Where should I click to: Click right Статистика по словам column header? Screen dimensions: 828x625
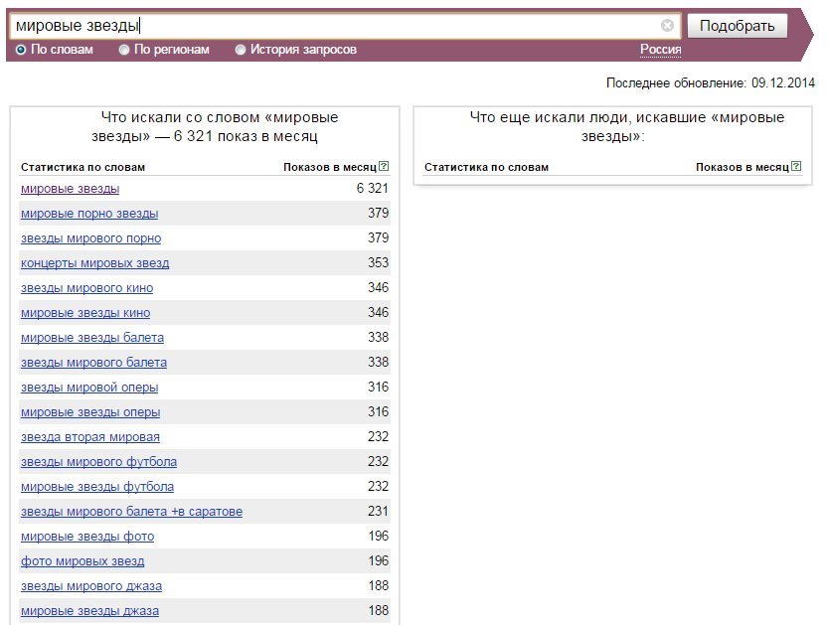click(486, 167)
